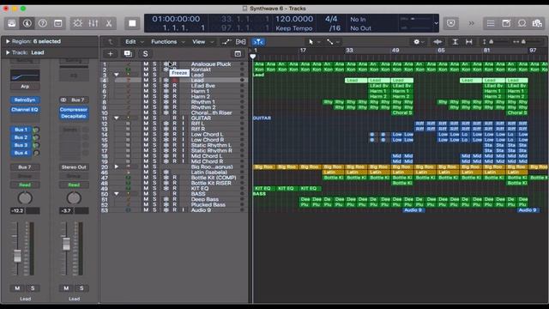Open the Library panel
The width and height of the screenshot is (549, 309).
tap(11, 23)
